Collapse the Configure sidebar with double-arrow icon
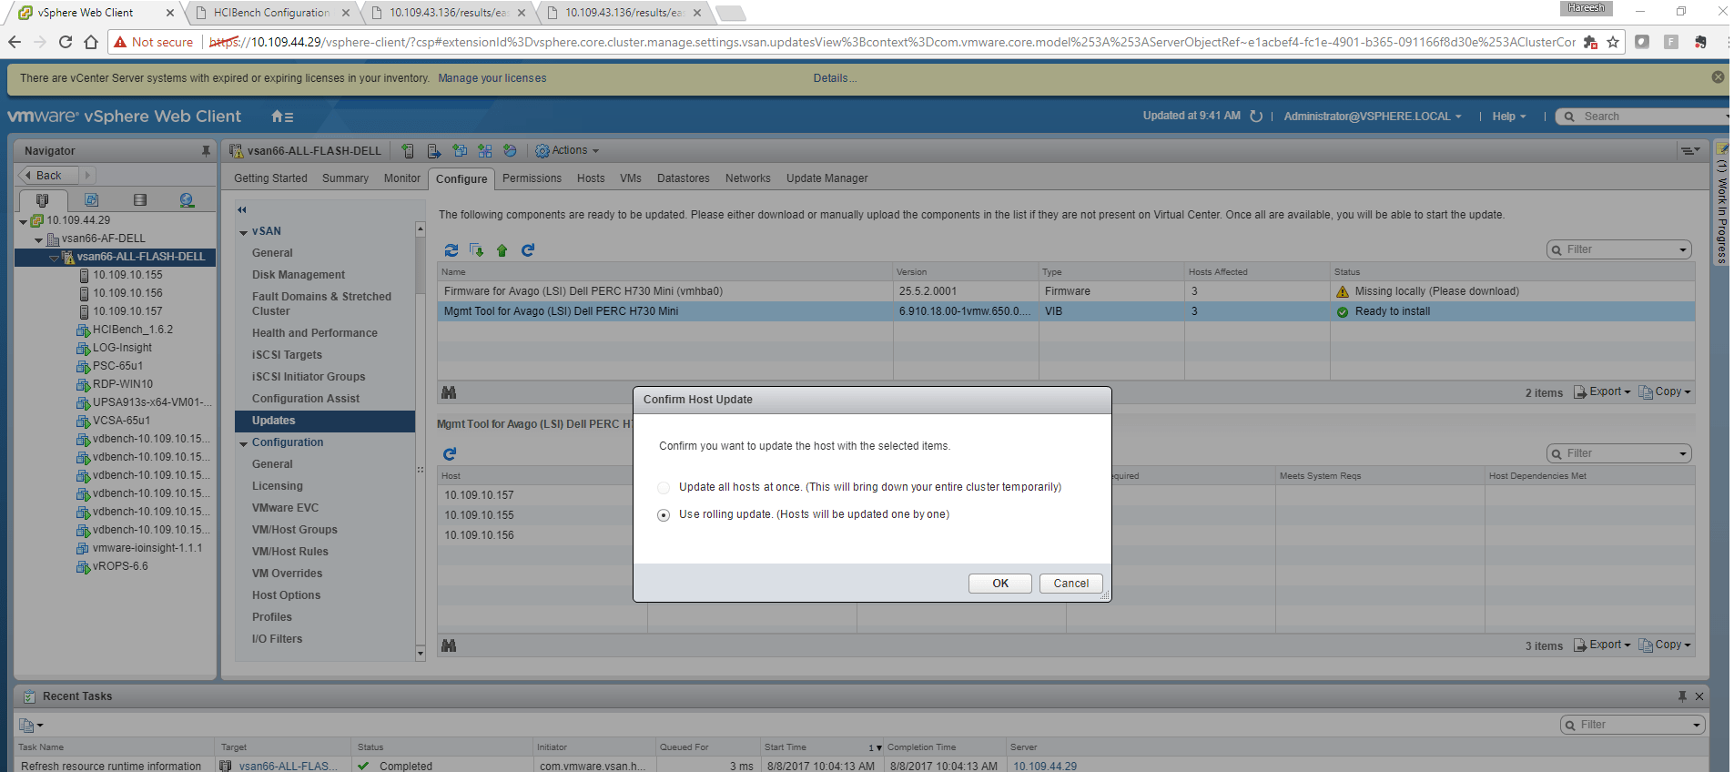 [242, 210]
